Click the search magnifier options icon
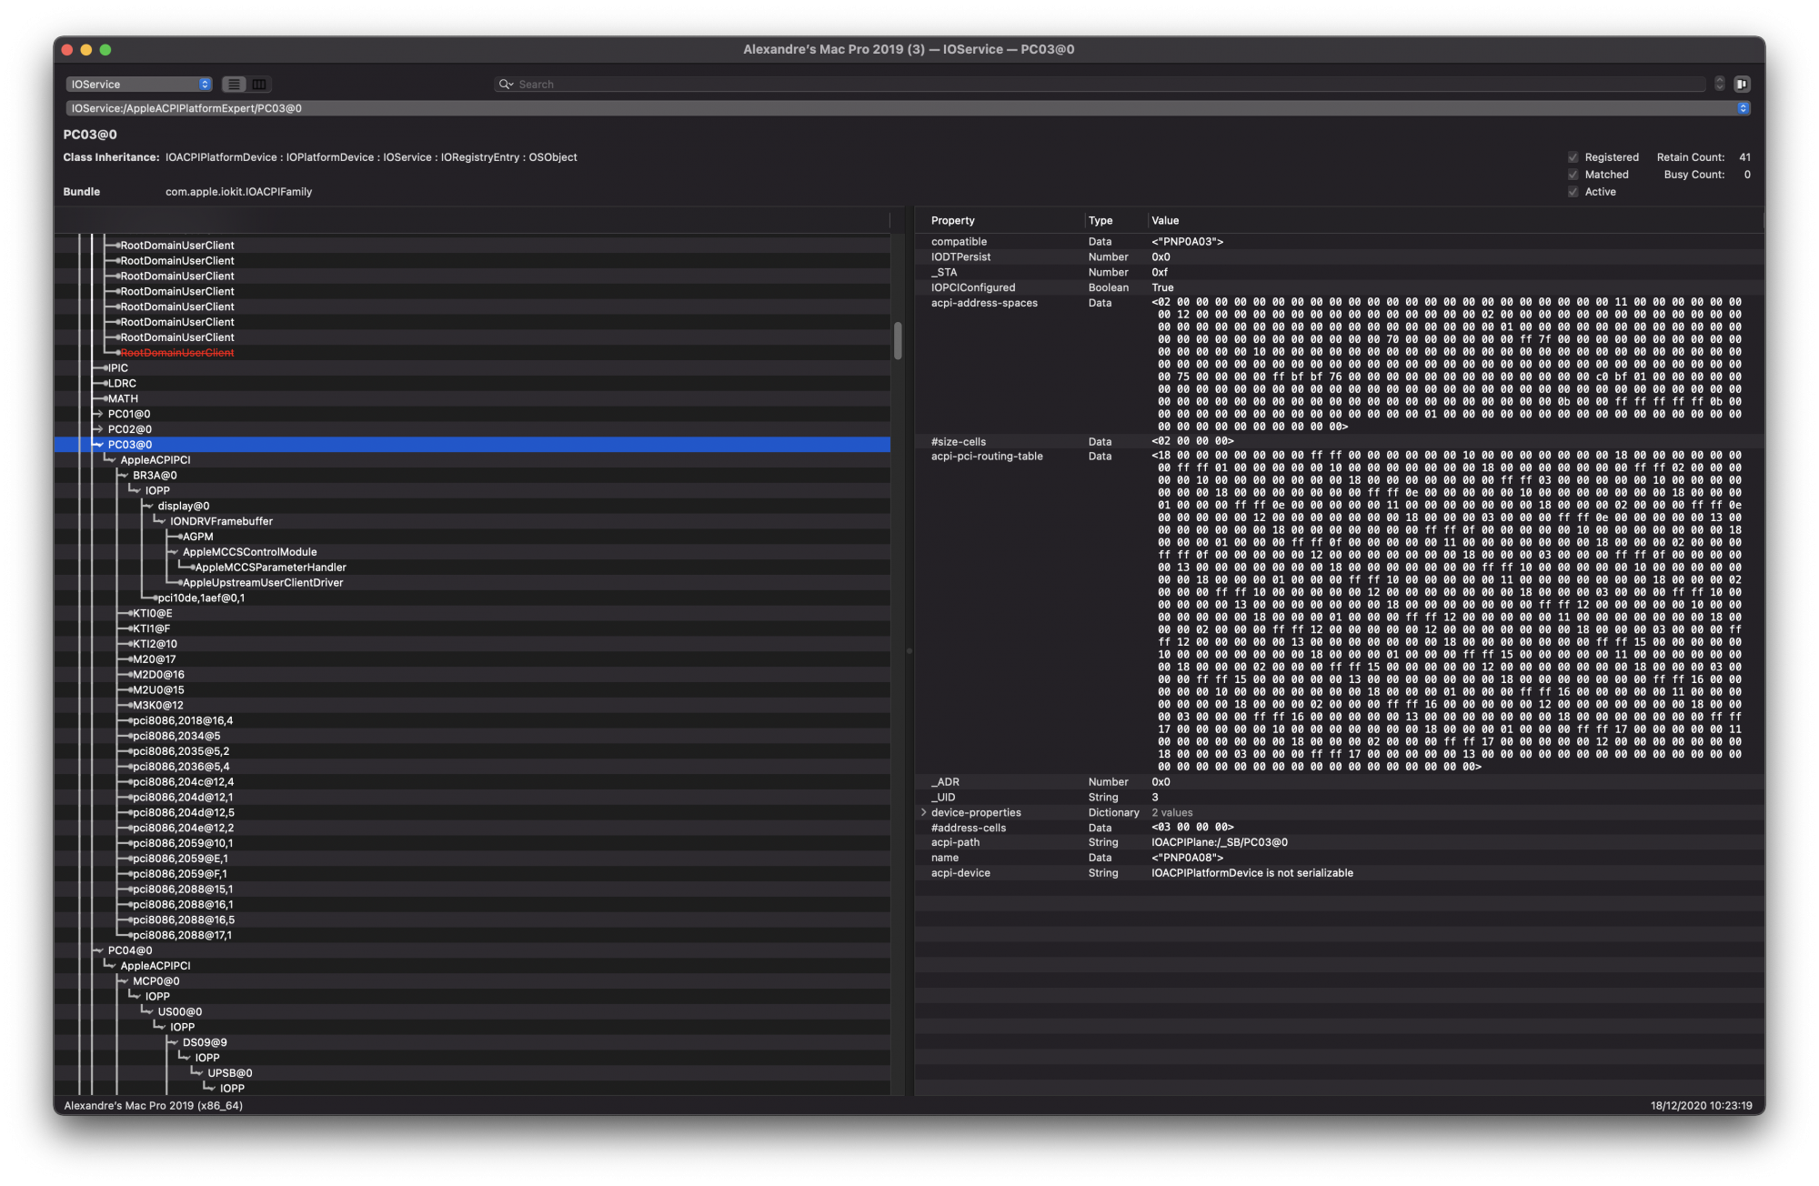Image resolution: width=1819 pixels, height=1186 pixels. click(506, 85)
